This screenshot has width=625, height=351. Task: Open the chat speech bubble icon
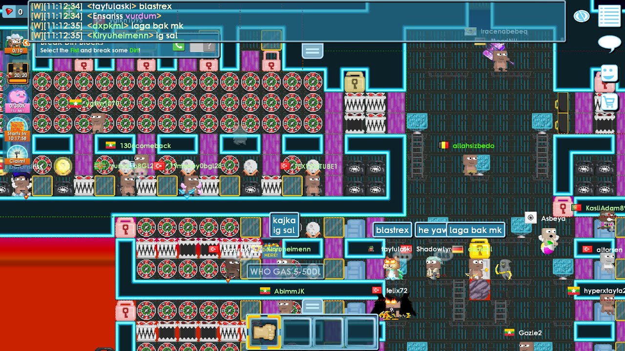point(609,43)
